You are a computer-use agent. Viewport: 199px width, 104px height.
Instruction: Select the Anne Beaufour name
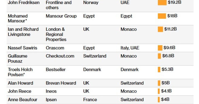tap(23, 99)
